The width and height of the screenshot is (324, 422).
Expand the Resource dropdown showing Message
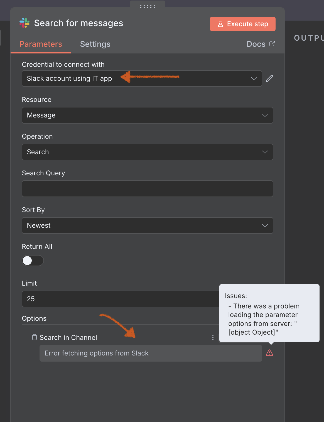click(x=147, y=115)
